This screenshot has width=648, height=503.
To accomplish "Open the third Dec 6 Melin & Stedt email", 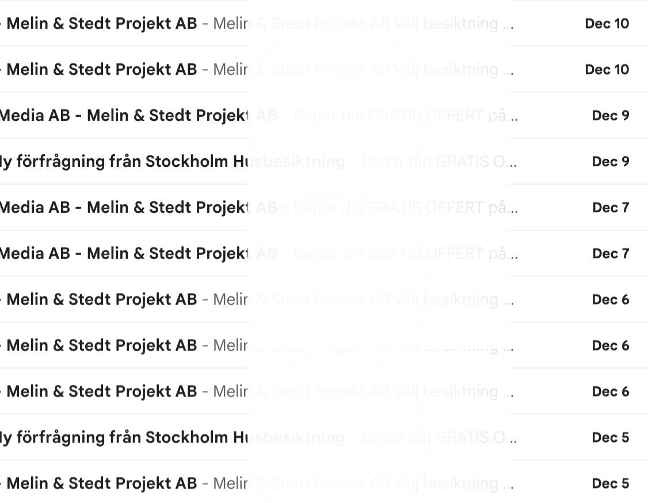I will (x=102, y=392).
